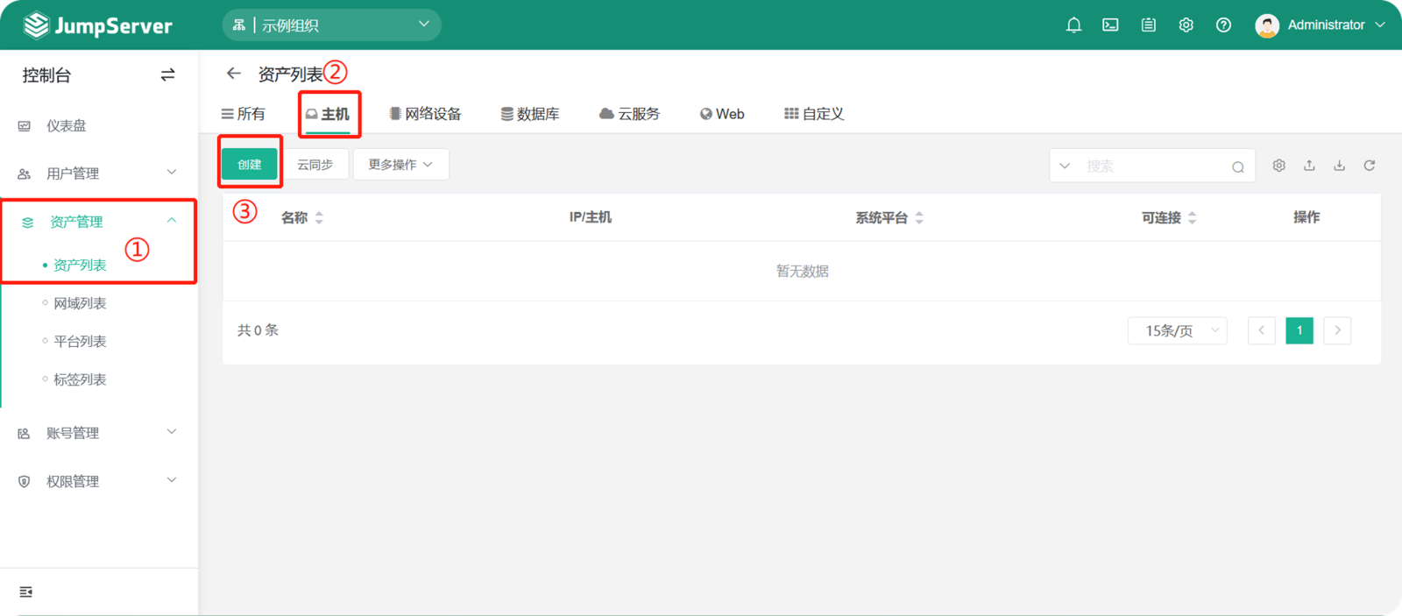Sort by 系统平台 column arrows
Image resolution: width=1402 pixels, height=616 pixels.
(x=919, y=218)
